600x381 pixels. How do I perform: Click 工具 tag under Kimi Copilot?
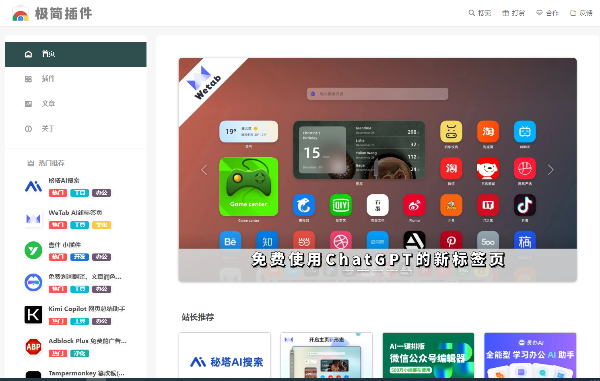tap(80, 321)
